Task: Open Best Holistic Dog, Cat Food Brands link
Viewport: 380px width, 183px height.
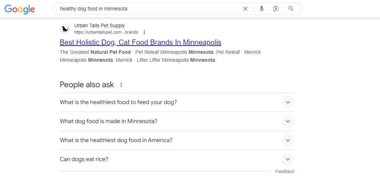Action: (x=140, y=42)
